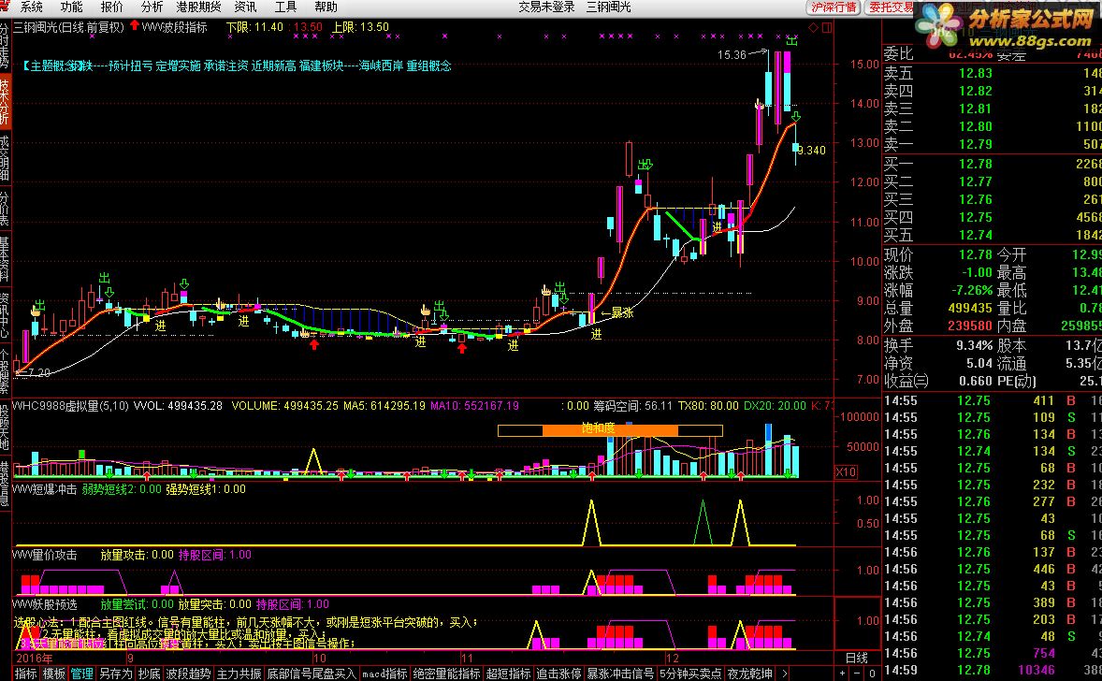This screenshot has height=681, width=1102.
Task: Click the 0 reset button at bottom right
Action: click(x=870, y=674)
